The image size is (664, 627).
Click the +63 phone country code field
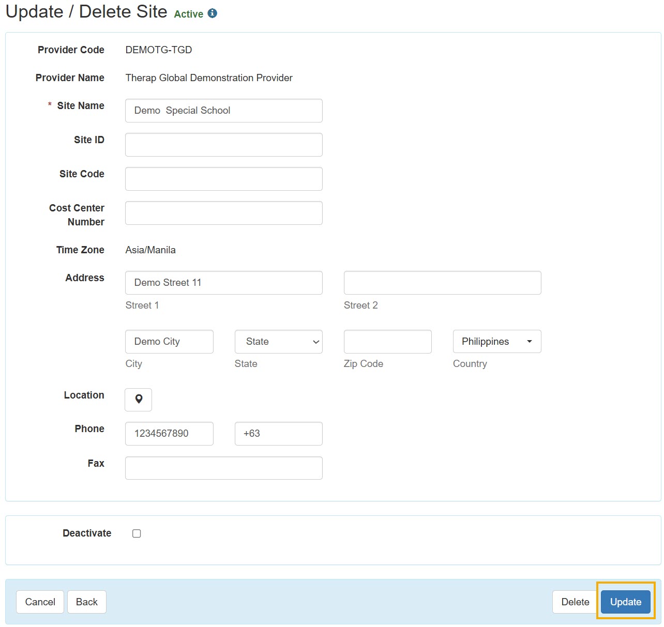[278, 434]
